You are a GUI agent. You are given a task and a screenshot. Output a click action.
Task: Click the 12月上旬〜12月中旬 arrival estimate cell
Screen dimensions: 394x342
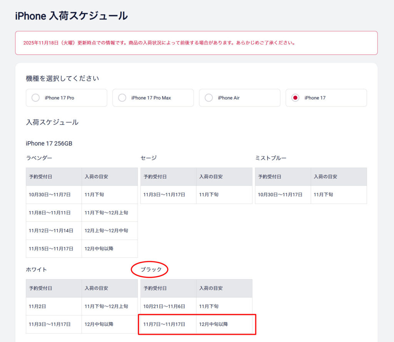[106, 231]
